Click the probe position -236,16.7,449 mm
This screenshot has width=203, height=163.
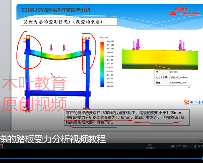click(x=179, y=77)
